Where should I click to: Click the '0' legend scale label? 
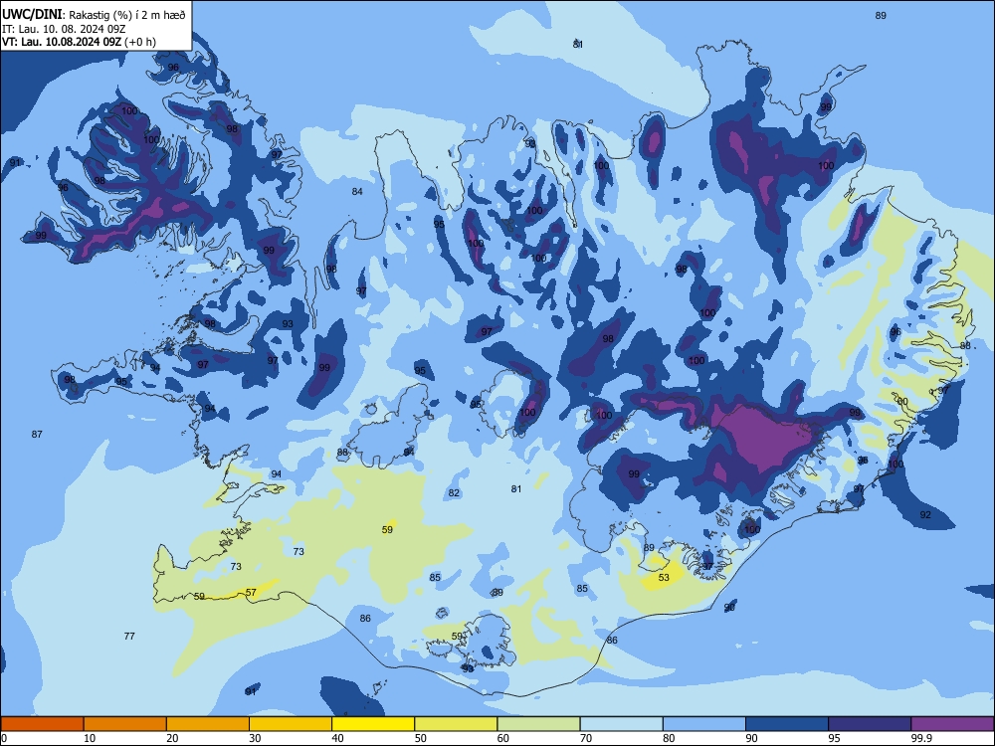[x=4, y=738]
